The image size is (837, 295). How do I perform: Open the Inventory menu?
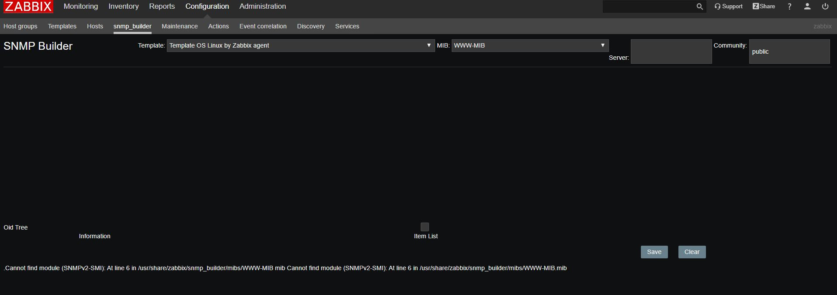point(124,7)
